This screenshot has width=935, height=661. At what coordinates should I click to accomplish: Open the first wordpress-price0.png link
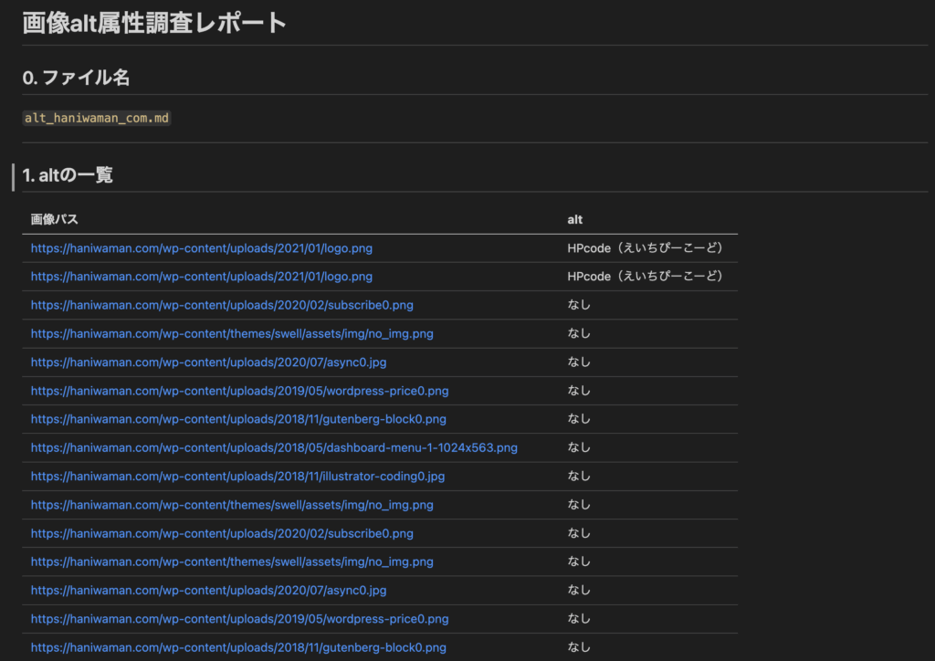point(239,391)
